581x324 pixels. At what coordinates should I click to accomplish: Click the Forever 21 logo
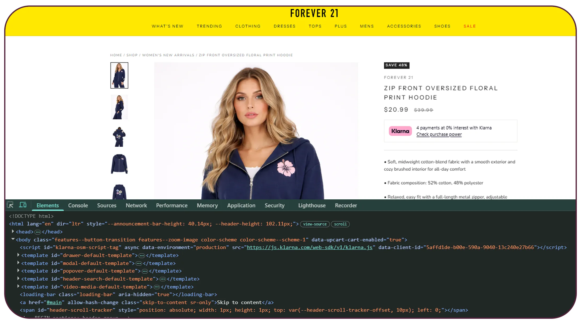tap(314, 13)
